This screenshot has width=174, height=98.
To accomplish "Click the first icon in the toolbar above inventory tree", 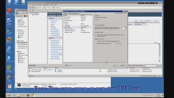I will pos(30,11).
